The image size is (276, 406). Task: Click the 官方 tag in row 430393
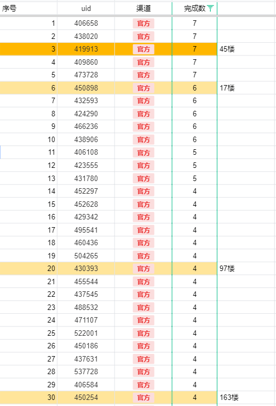(143, 268)
